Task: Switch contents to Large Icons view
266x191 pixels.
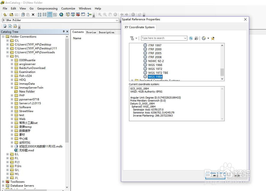Action: tap(40, 15)
